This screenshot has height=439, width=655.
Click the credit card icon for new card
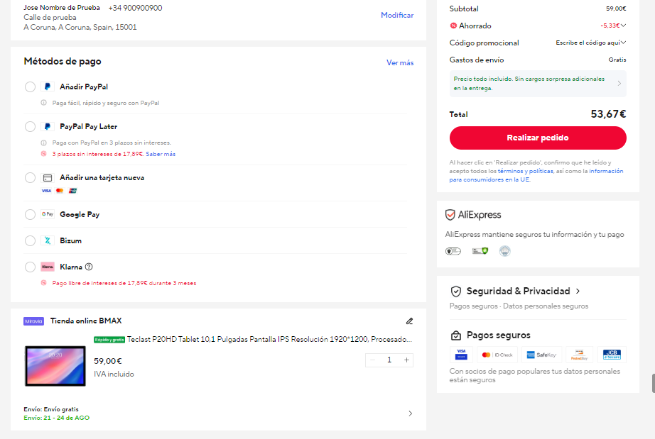pos(48,178)
